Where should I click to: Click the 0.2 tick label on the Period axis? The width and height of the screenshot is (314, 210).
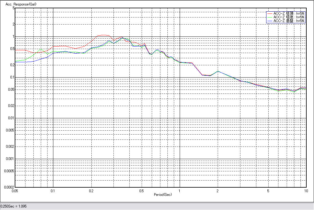(x=91, y=191)
